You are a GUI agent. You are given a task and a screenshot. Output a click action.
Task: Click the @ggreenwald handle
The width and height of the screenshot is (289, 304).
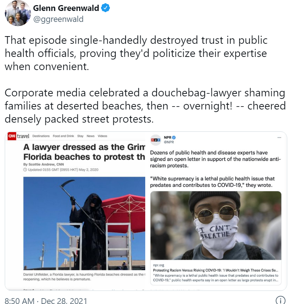(x=58, y=19)
